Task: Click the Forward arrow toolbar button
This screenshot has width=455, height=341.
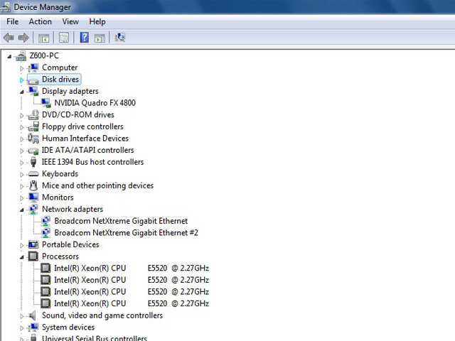Action: click(23, 38)
